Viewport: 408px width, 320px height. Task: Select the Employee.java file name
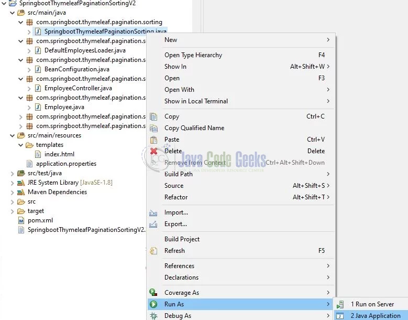64,107
